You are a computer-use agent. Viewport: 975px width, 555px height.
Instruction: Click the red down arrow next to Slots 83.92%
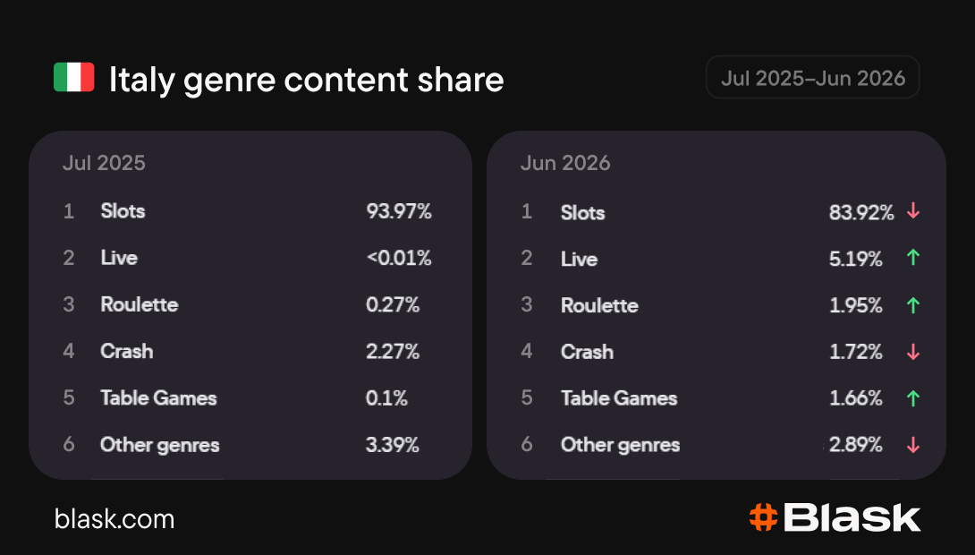pyautogui.click(x=912, y=211)
